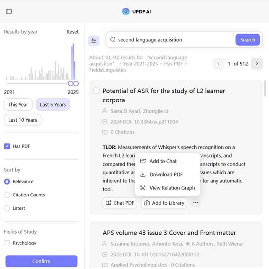
Task: Go to next results page arrow
Action: click(257, 64)
